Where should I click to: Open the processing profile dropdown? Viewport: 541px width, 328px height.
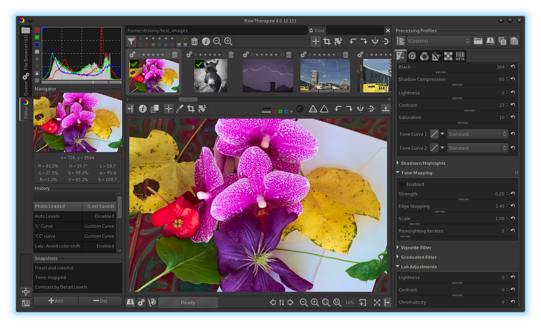coord(439,41)
